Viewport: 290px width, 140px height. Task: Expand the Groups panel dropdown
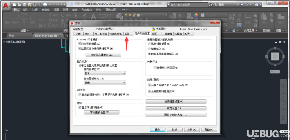point(235,30)
